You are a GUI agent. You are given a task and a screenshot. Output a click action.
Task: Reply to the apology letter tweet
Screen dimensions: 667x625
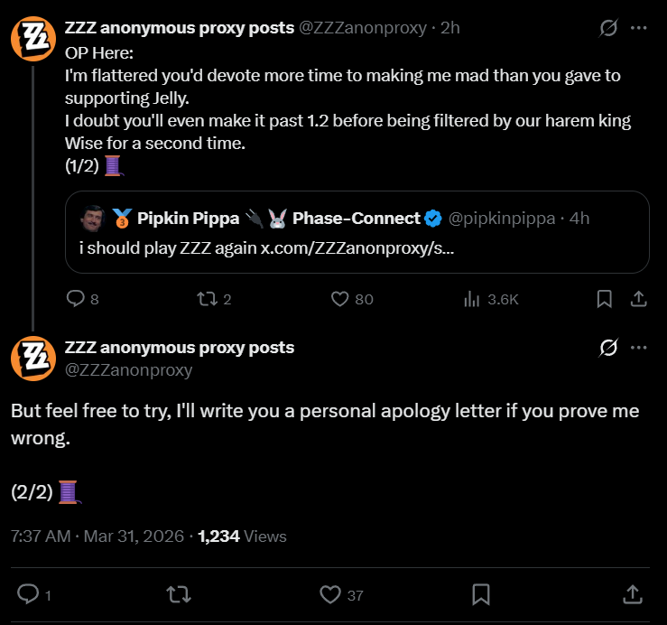[29, 593]
